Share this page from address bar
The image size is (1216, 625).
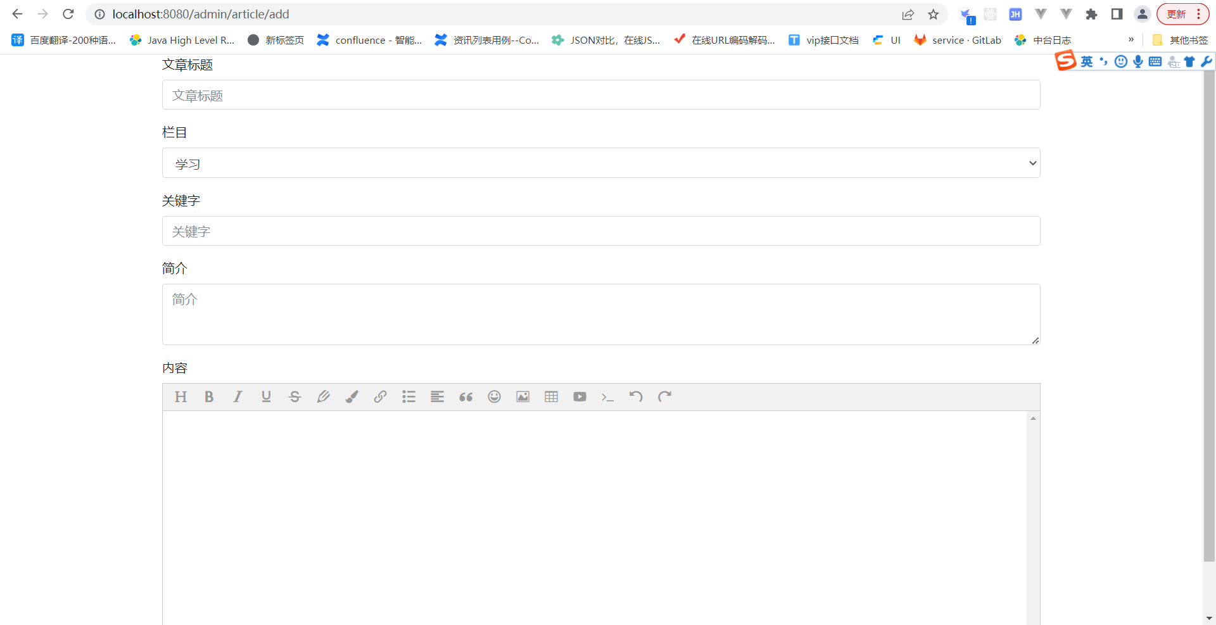coord(908,14)
